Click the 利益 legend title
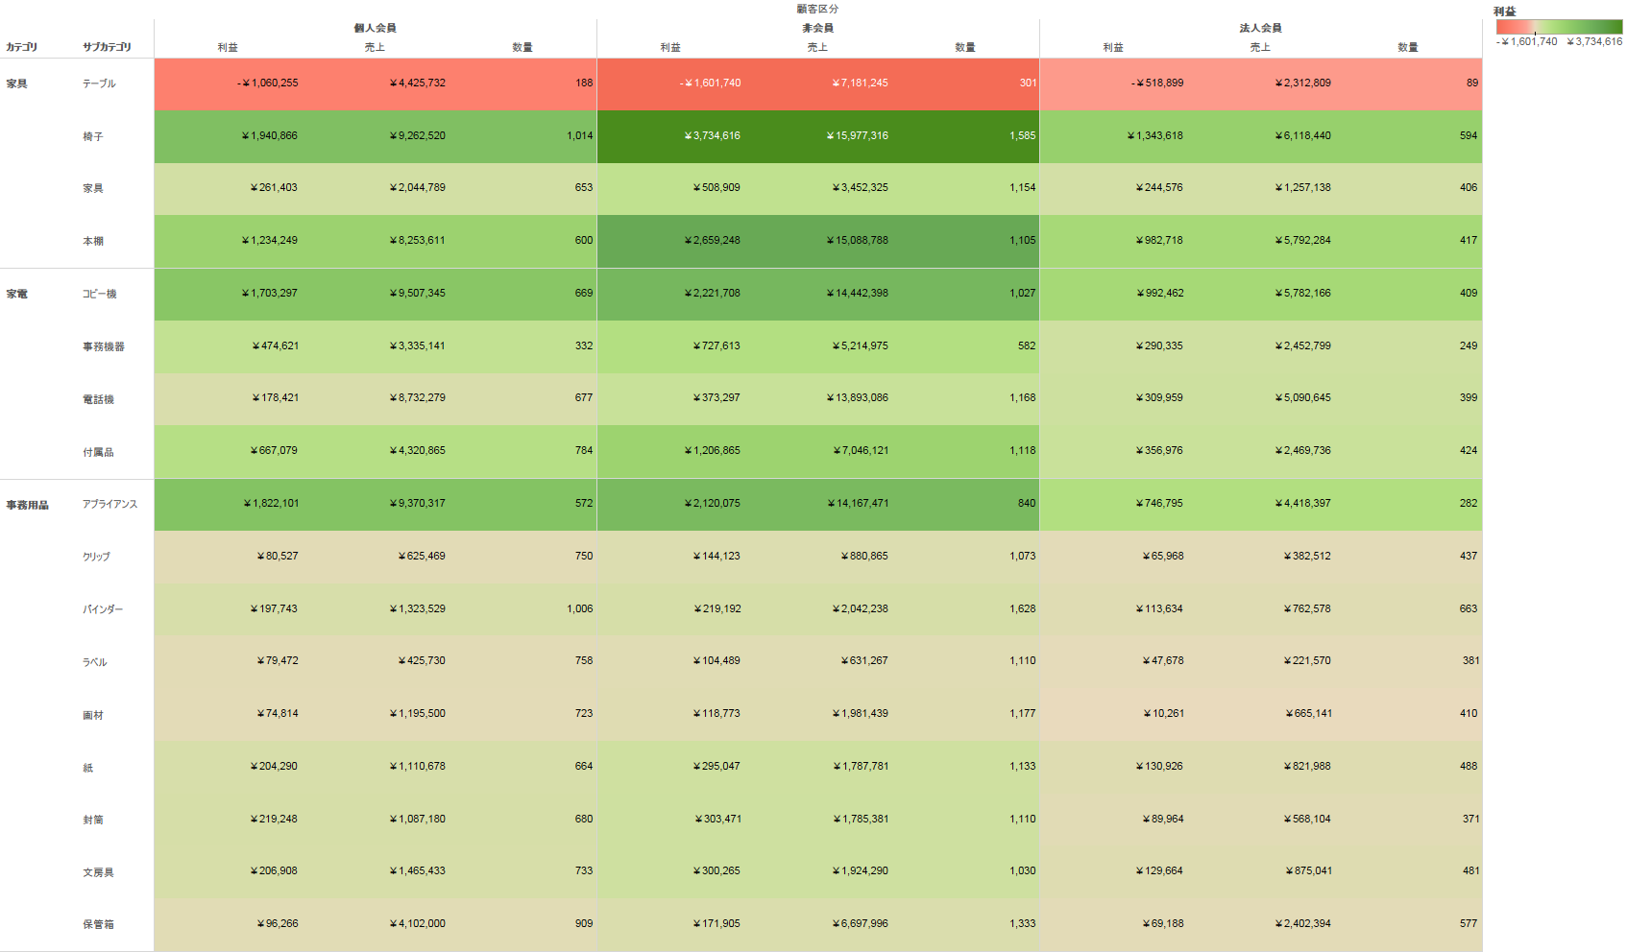Screen dimensions: 1627x952 [x=1504, y=12]
